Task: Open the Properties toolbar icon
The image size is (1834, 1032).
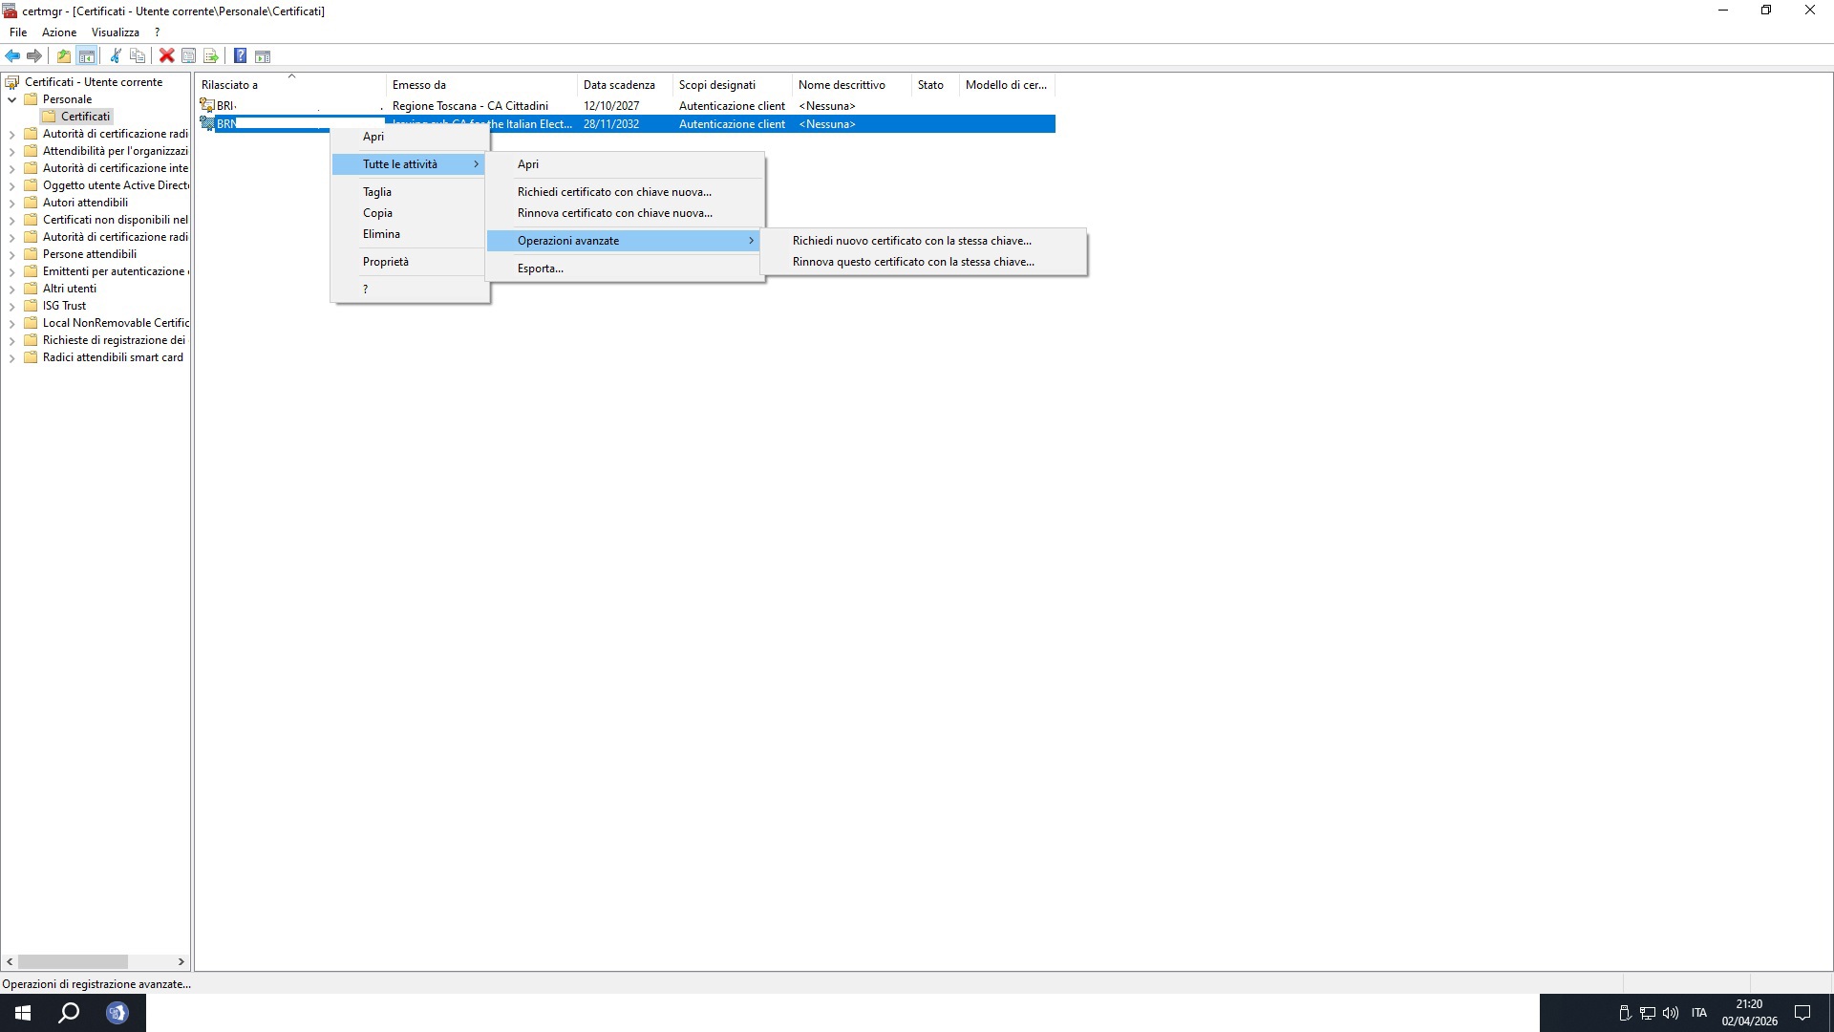Action: pyautogui.click(x=188, y=56)
